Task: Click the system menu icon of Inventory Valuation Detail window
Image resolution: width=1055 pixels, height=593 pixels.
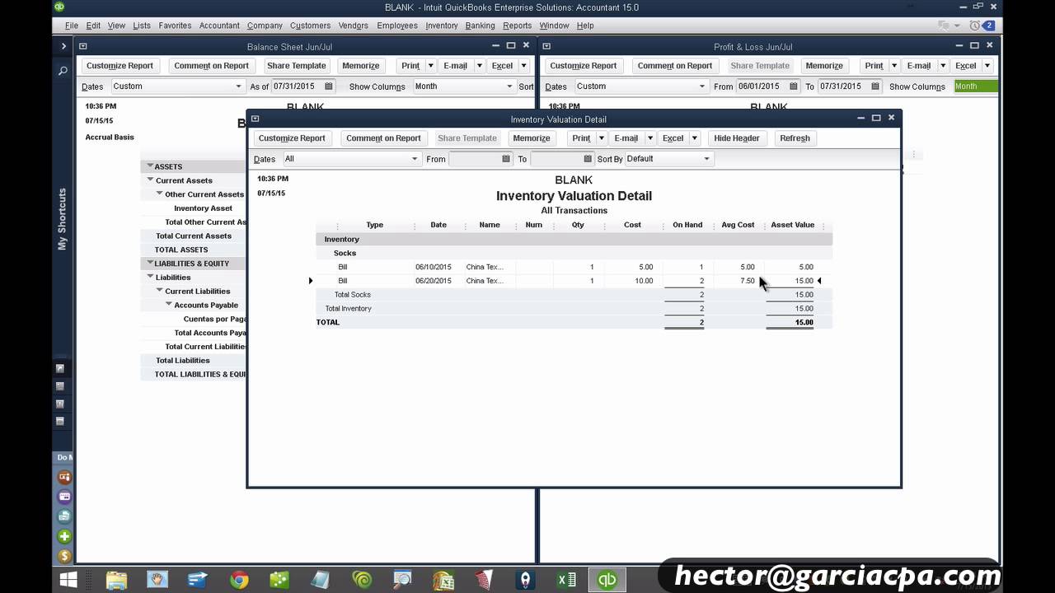Action: [255, 119]
